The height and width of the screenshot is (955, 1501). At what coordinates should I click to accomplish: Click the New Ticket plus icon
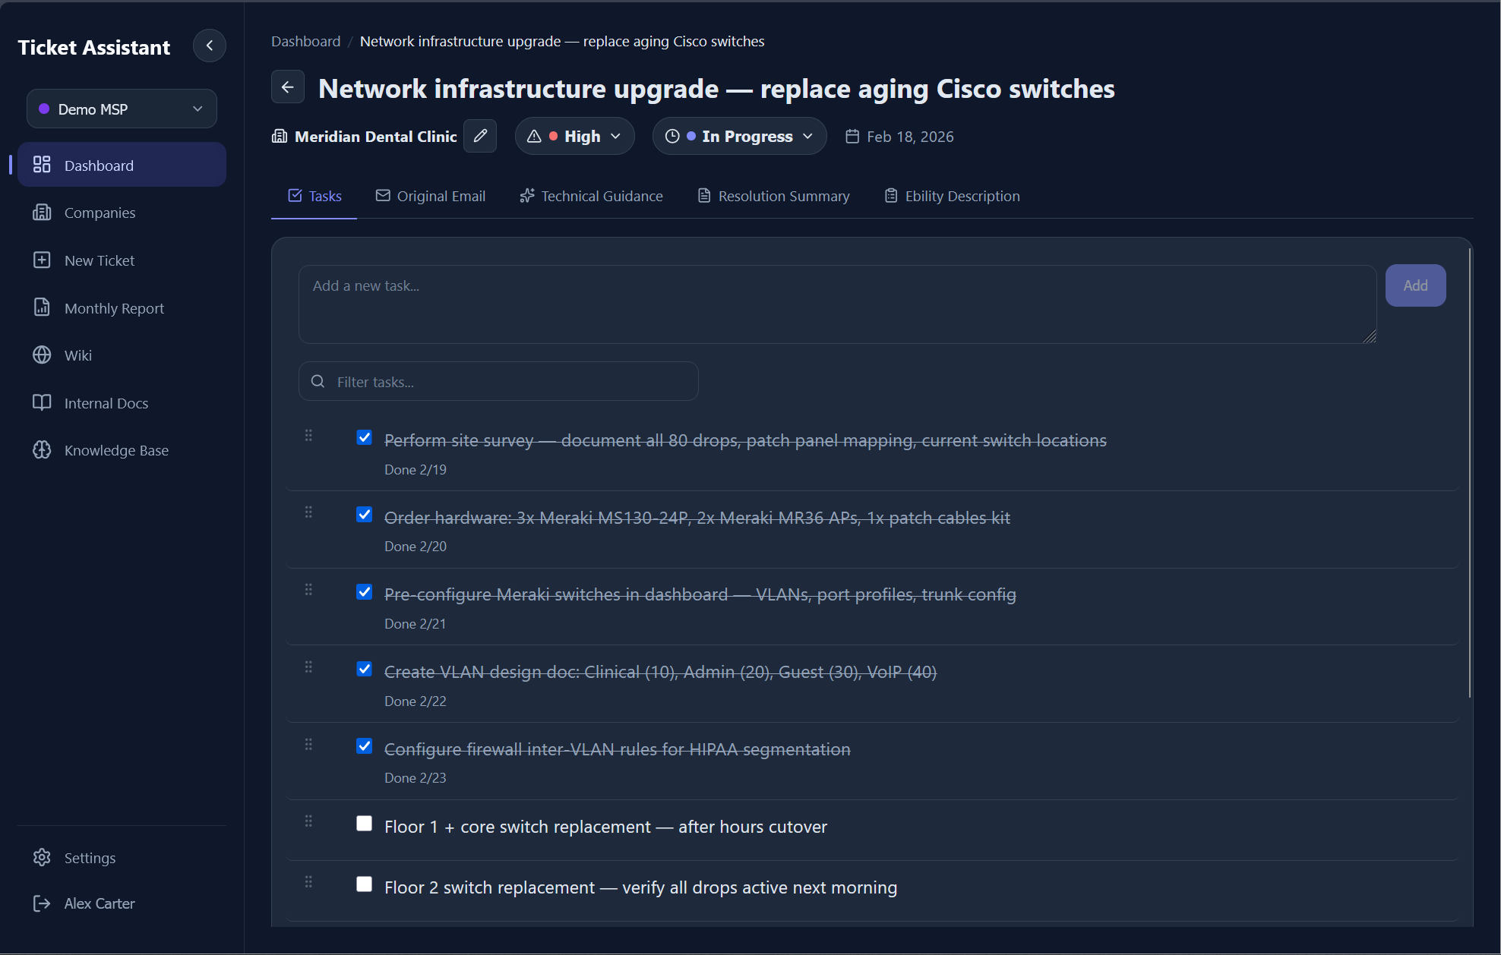point(42,260)
